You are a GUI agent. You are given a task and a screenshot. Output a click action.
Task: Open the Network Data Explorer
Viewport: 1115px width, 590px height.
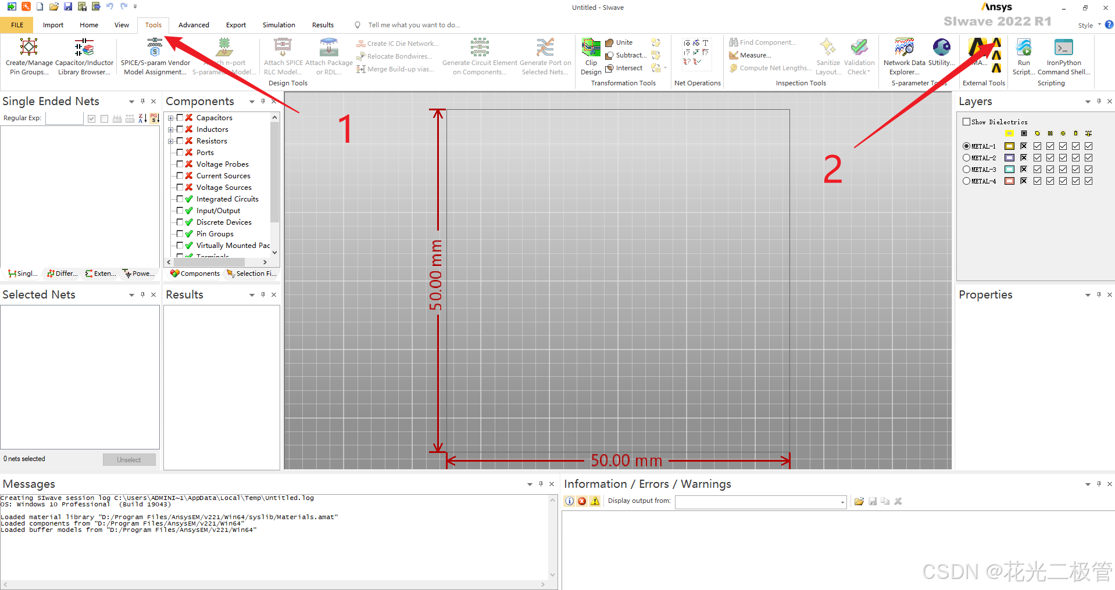click(903, 55)
